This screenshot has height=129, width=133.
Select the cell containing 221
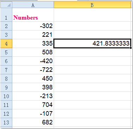pos(33,35)
